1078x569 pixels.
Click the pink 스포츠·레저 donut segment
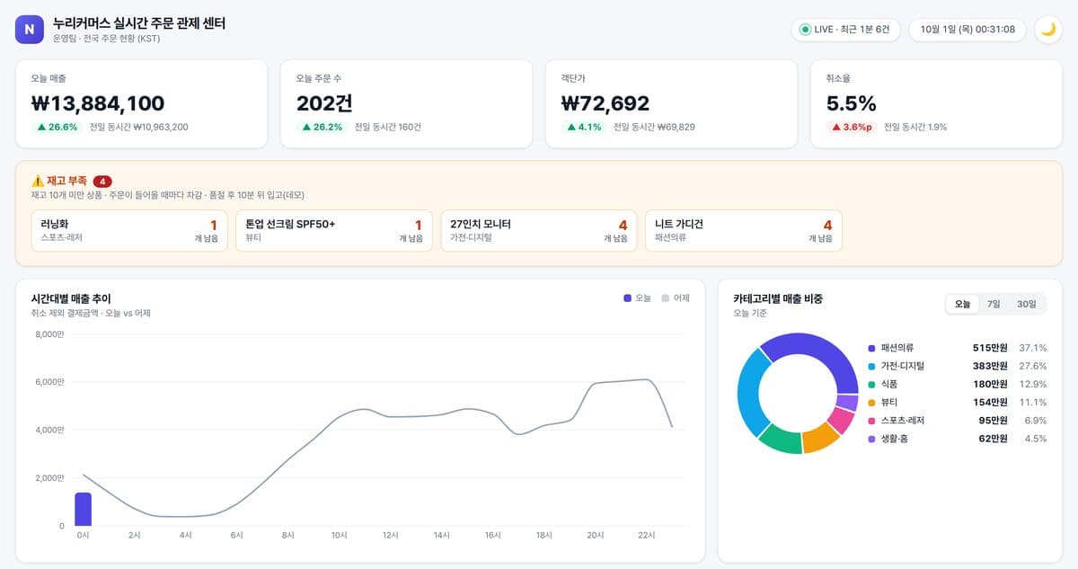[x=841, y=420]
